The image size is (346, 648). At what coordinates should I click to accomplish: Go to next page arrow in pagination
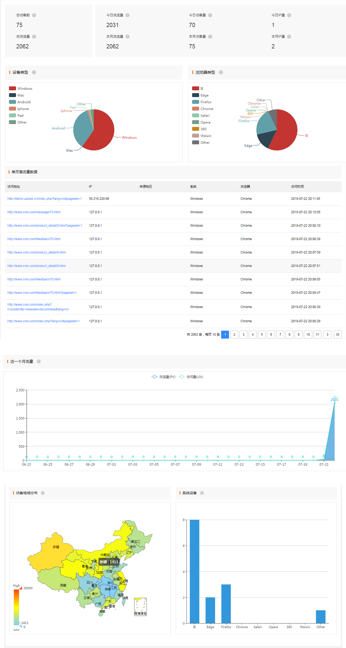point(327,335)
